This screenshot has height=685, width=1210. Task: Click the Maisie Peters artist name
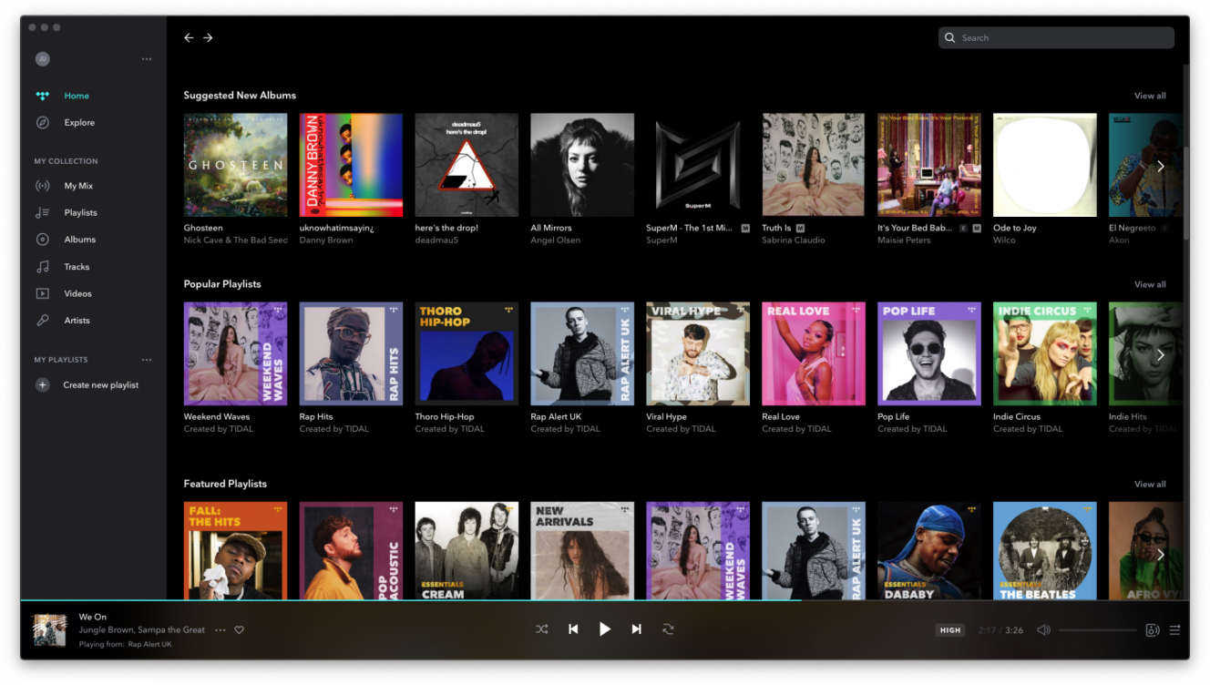(x=904, y=240)
